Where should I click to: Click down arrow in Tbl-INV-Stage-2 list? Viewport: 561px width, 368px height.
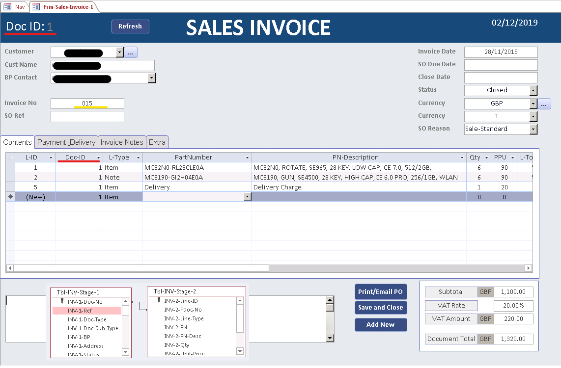click(240, 351)
